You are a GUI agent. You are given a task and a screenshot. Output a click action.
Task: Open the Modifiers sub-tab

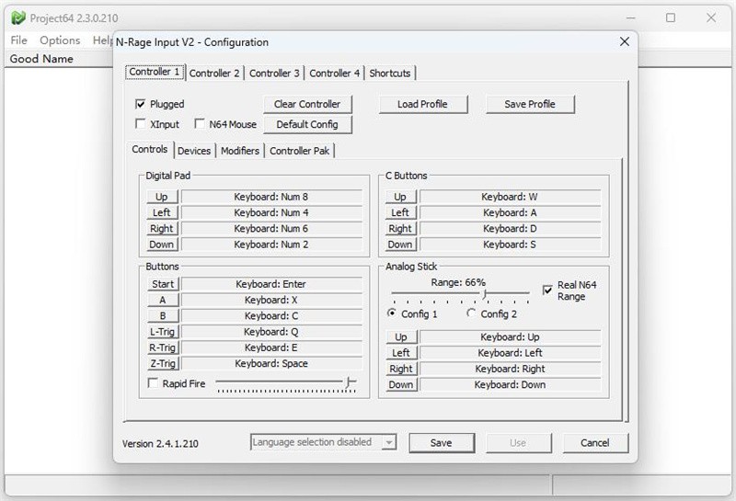point(240,151)
